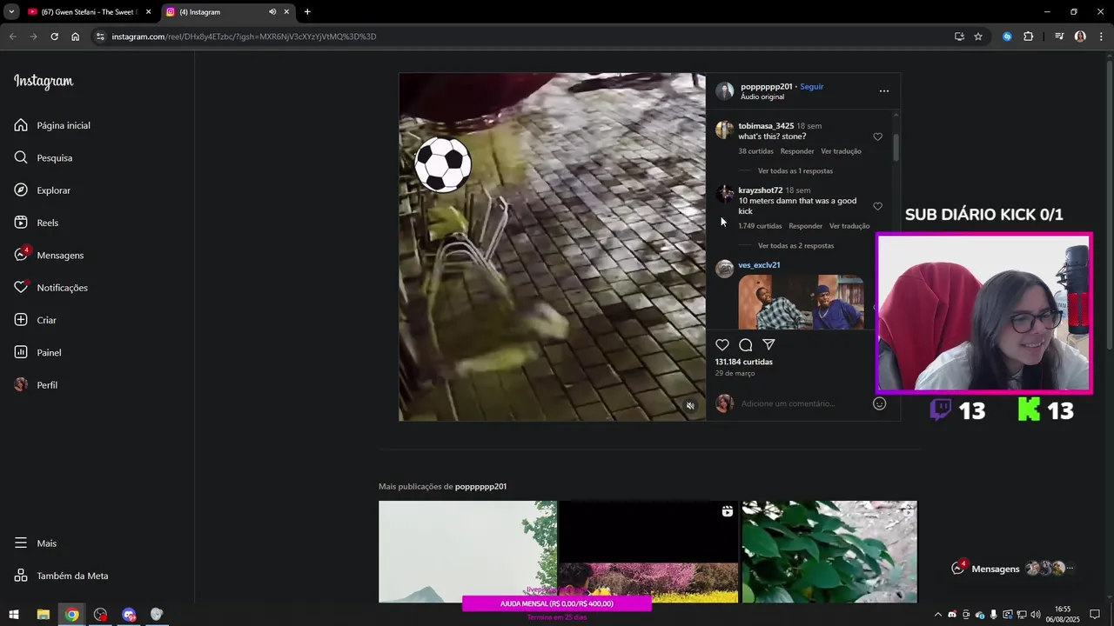The image size is (1114, 626).
Task: Open the Shazam extension
Action: pyautogui.click(x=1007, y=37)
